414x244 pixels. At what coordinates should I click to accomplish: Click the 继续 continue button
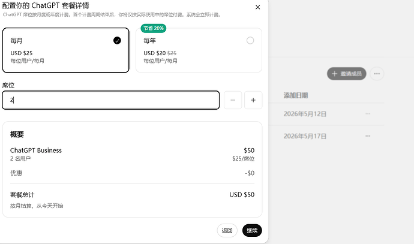coord(252,231)
